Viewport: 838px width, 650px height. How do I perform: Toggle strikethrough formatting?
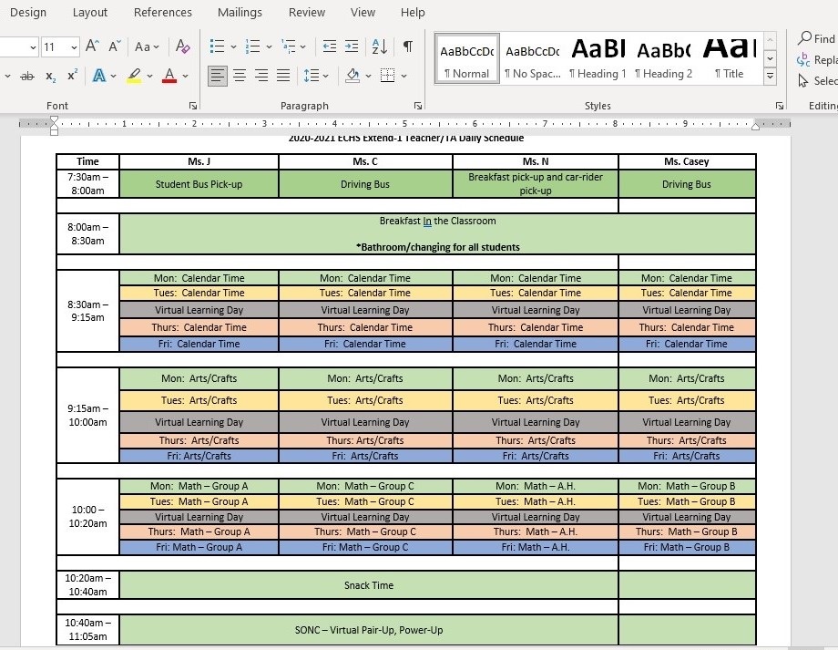[x=27, y=76]
